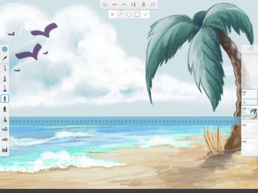The image size is (258, 193).
Task: Cancel the shape tool with the X
Action: tap(112, 14)
